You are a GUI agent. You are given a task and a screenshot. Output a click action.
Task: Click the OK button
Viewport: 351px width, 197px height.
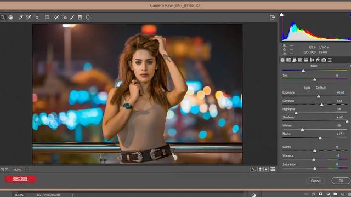(341, 181)
